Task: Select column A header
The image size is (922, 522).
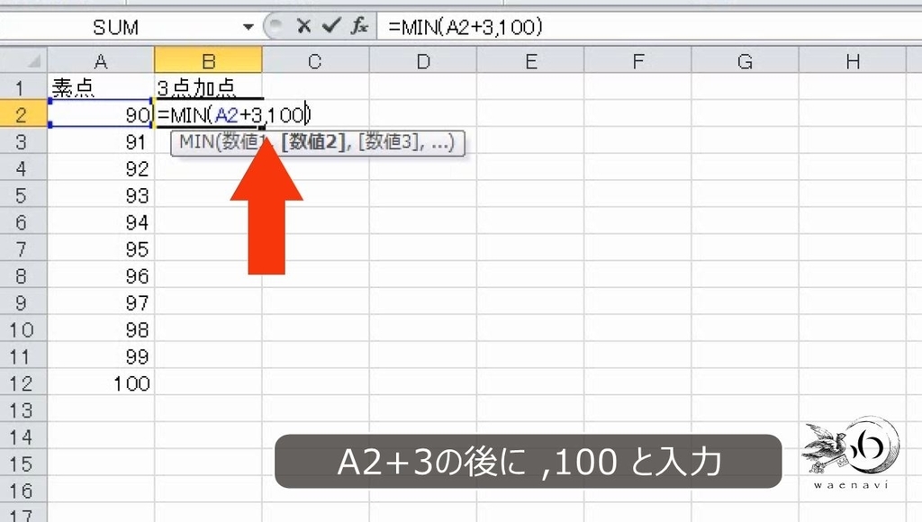Action: tap(101, 59)
